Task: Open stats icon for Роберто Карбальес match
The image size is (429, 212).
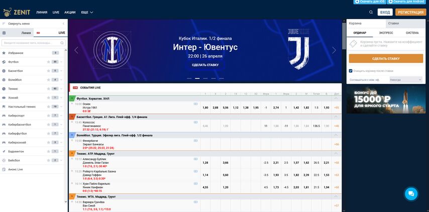Action: click(x=195, y=171)
